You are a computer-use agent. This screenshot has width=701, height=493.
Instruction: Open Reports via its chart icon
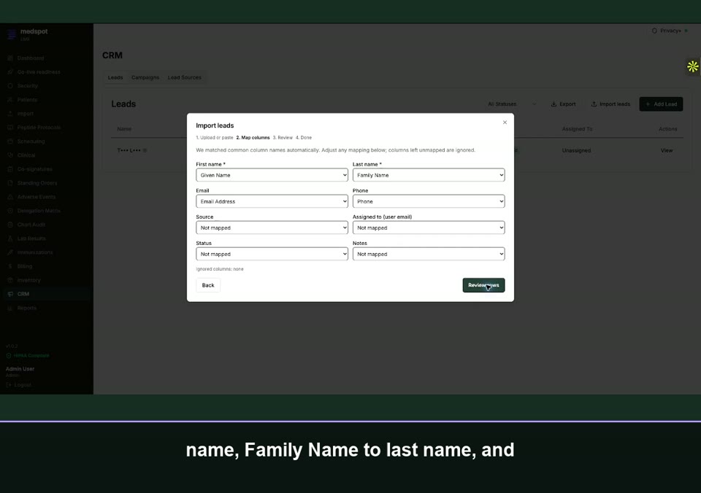(10, 308)
